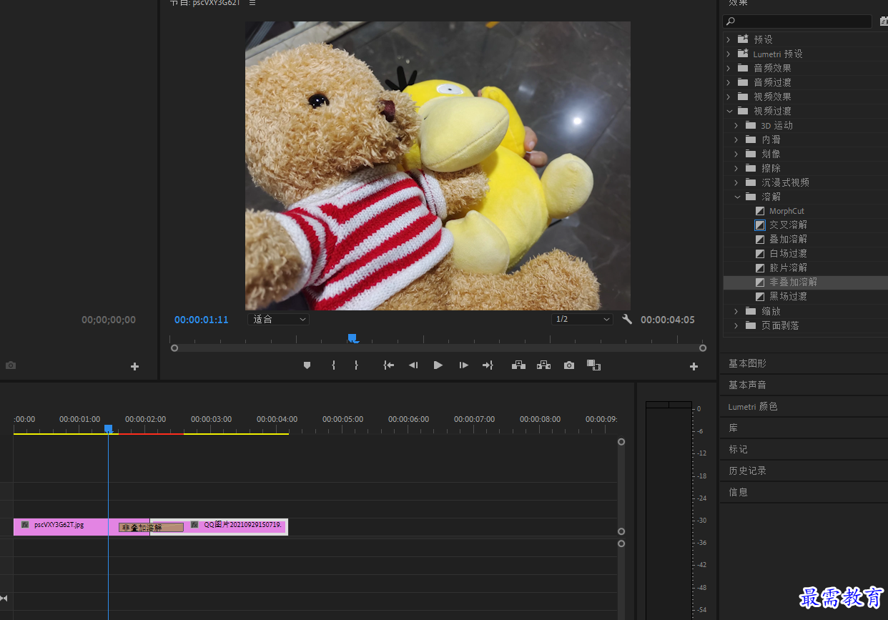Go to Out point button

click(488, 365)
